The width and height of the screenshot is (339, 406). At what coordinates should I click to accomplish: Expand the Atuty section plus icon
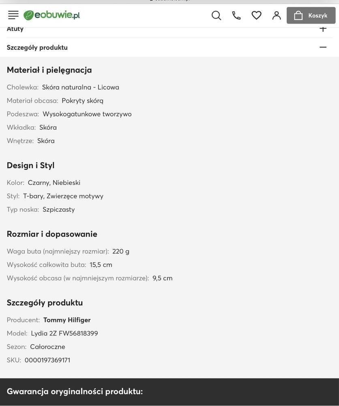point(323,28)
